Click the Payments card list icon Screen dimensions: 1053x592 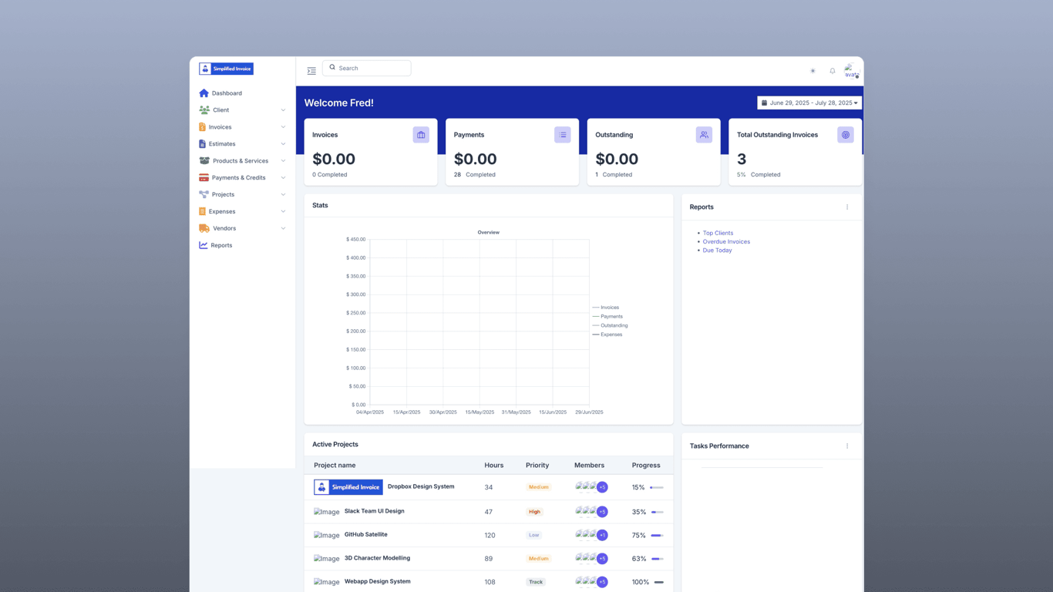pyautogui.click(x=563, y=135)
